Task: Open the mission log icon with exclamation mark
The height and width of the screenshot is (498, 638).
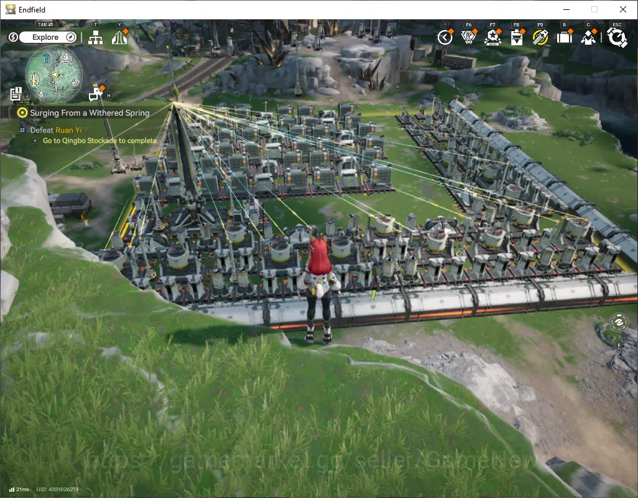Action: tap(16, 93)
